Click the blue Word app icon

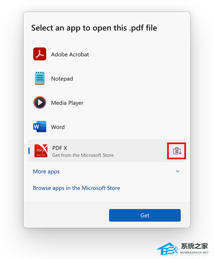[x=40, y=127]
